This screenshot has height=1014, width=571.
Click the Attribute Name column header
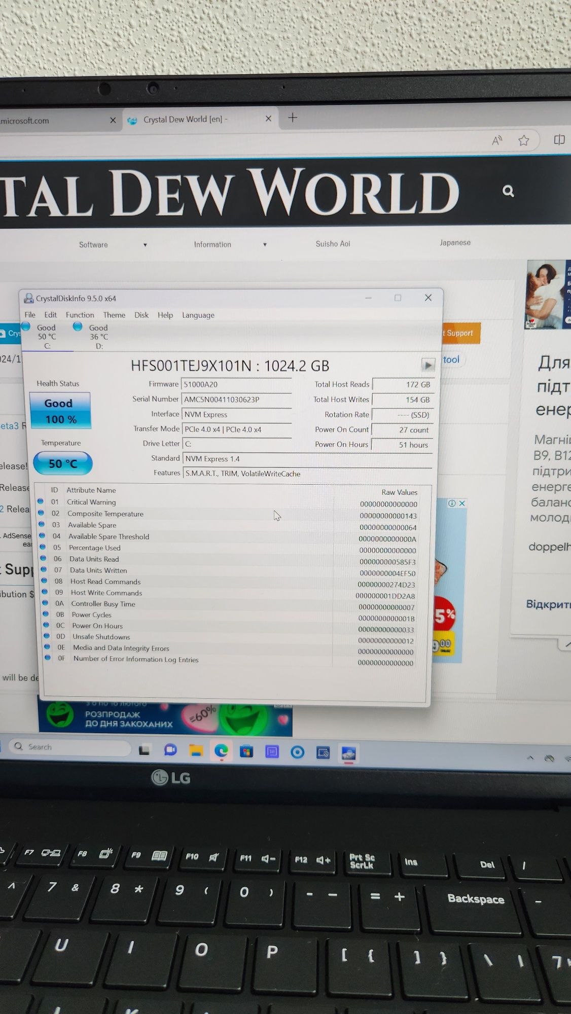point(91,490)
